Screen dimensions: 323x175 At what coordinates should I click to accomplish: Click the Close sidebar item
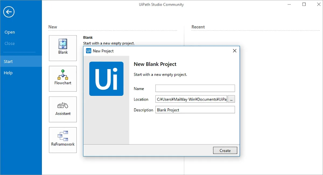pyautogui.click(x=10, y=43)
